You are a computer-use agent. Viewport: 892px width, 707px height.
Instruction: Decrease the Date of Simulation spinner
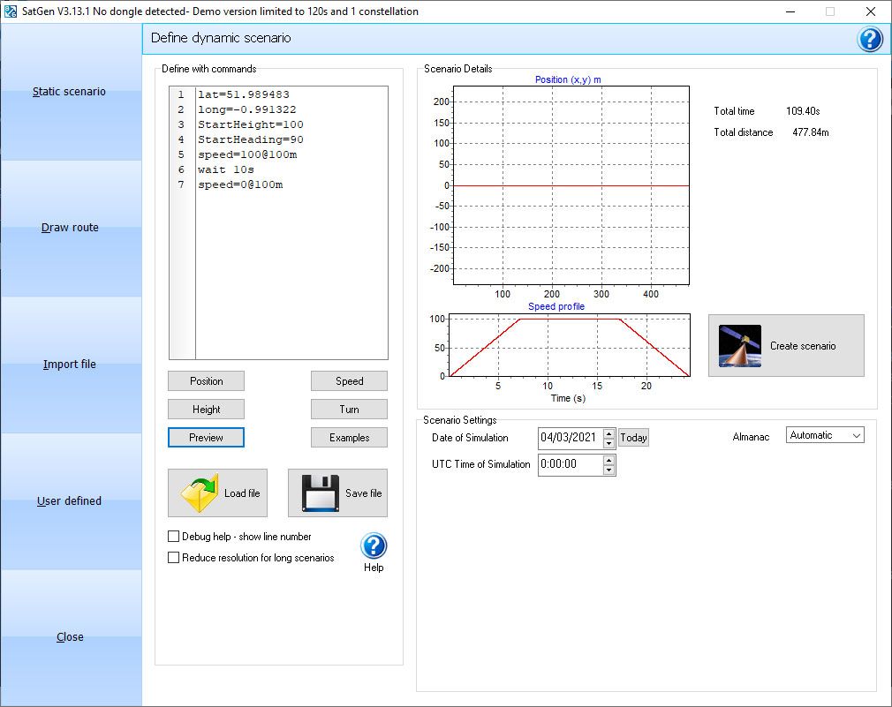[609, 443]
